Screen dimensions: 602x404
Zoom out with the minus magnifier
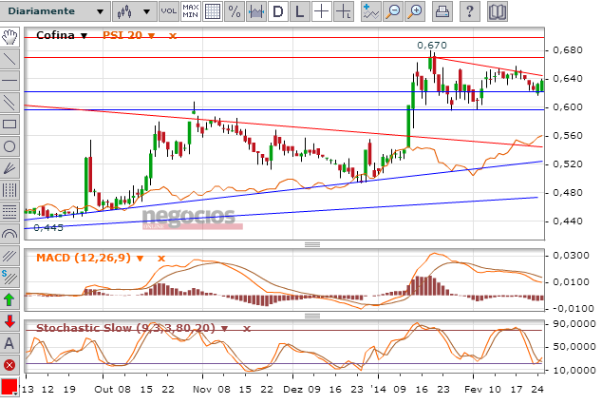[393, 11]
